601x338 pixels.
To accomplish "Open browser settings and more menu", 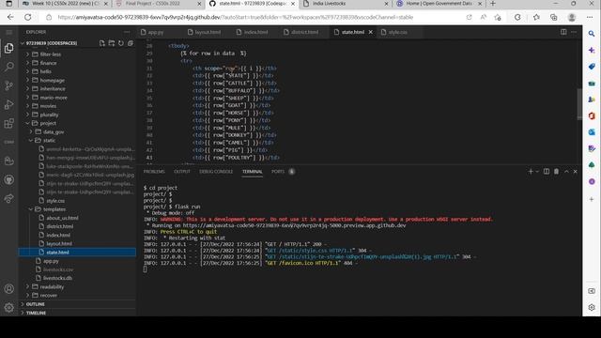I will [590, 17].
